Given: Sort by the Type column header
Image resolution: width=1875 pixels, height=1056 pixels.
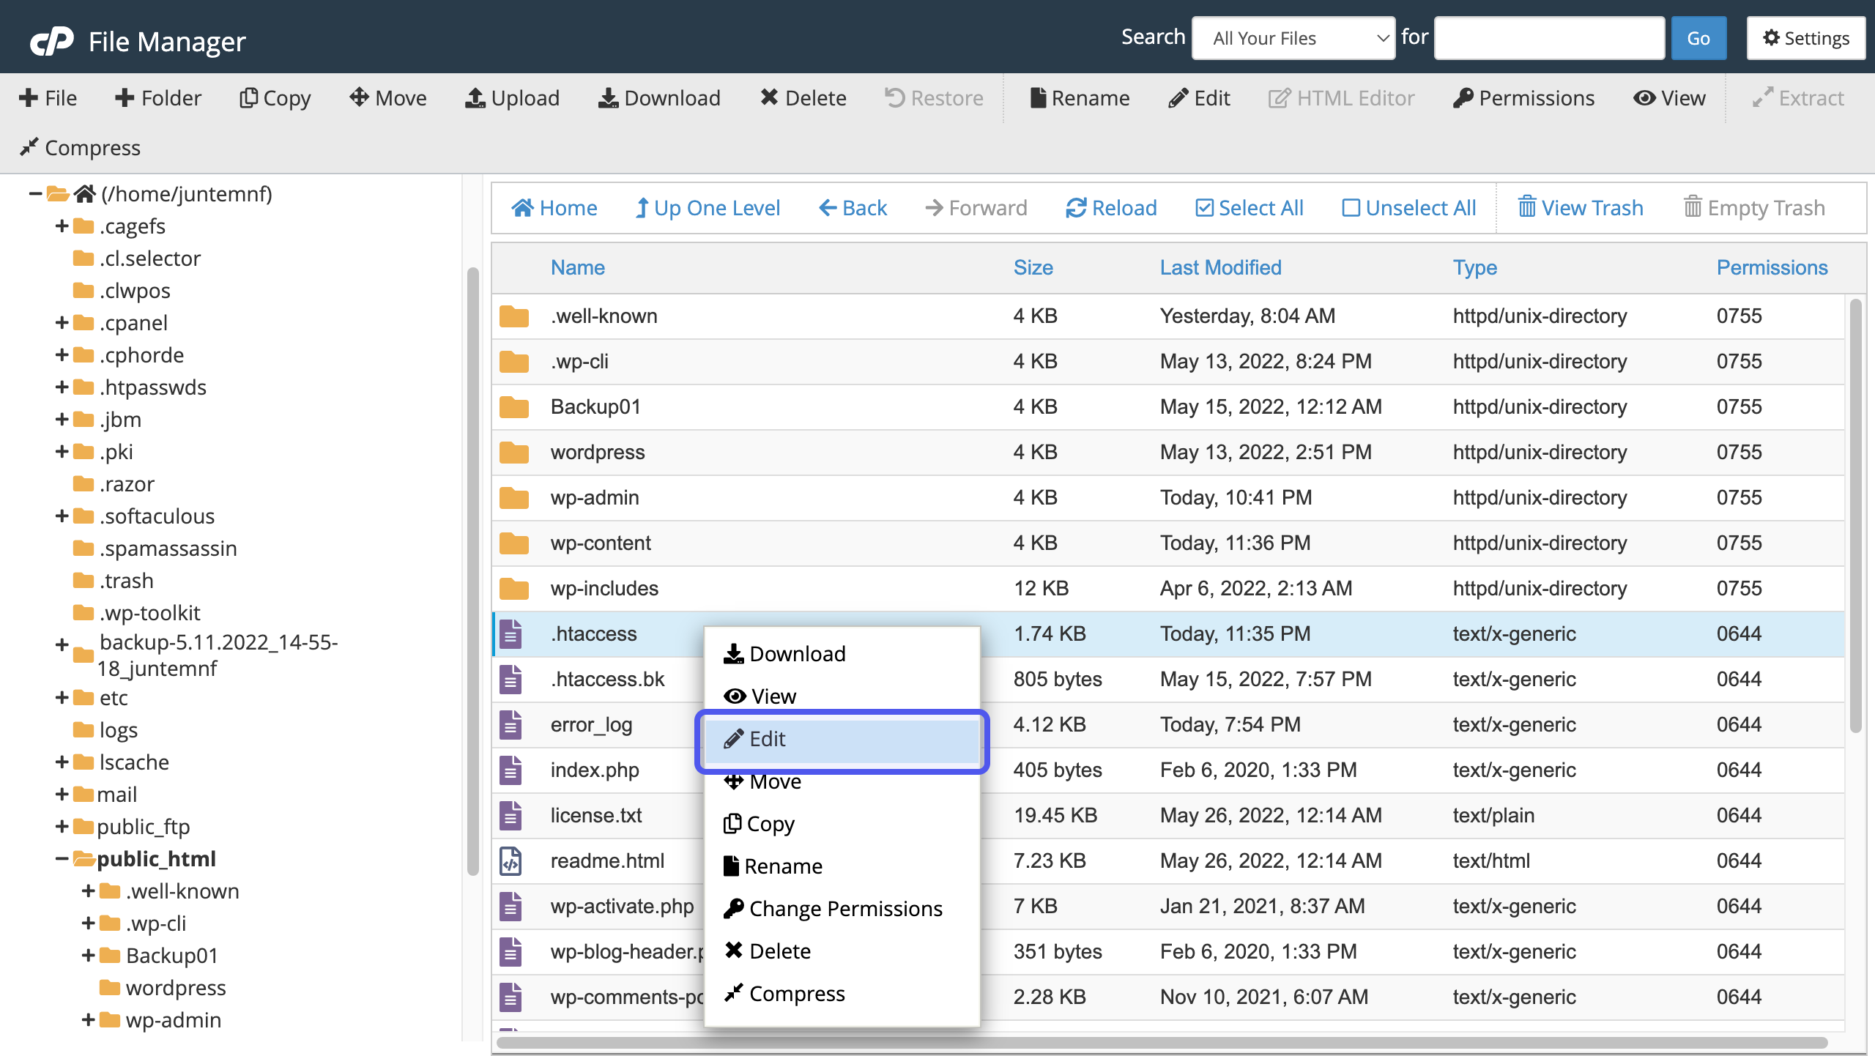Looking at the screenshot, I should (1475, 268).
